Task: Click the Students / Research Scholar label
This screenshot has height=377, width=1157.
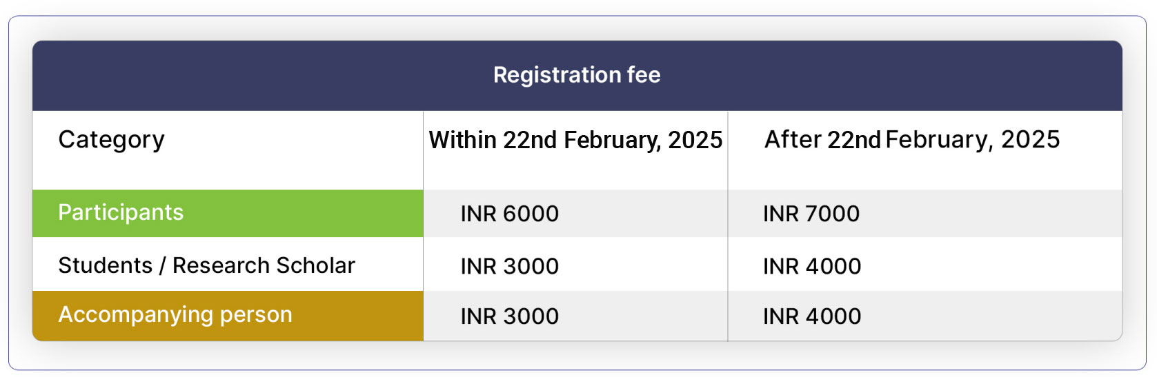Action: click(206, 265)
